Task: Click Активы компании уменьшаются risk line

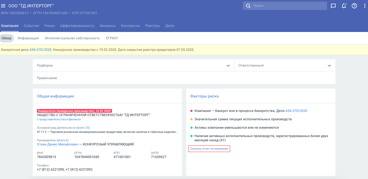Action: pyautogui.click(x=237, y=128)
